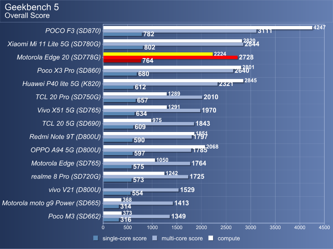This screenshot has width=333, height=249.
Task: Click the Geekbench 5 chart title
Action: tap(32, 7)
